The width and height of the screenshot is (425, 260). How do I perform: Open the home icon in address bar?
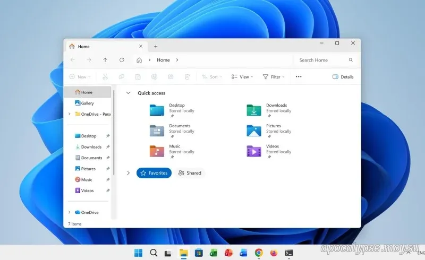point(139,60)
